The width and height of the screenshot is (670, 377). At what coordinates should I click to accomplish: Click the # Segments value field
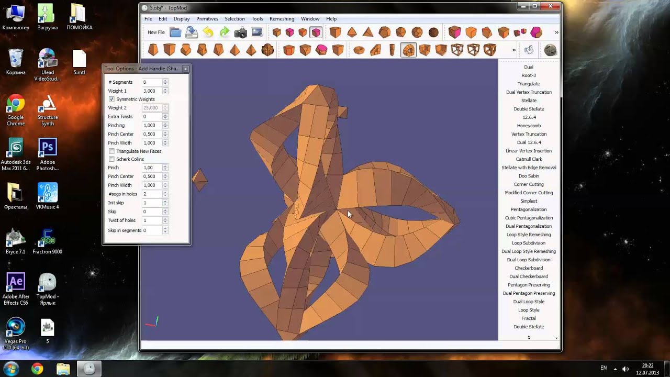click(x=152, y=82)
